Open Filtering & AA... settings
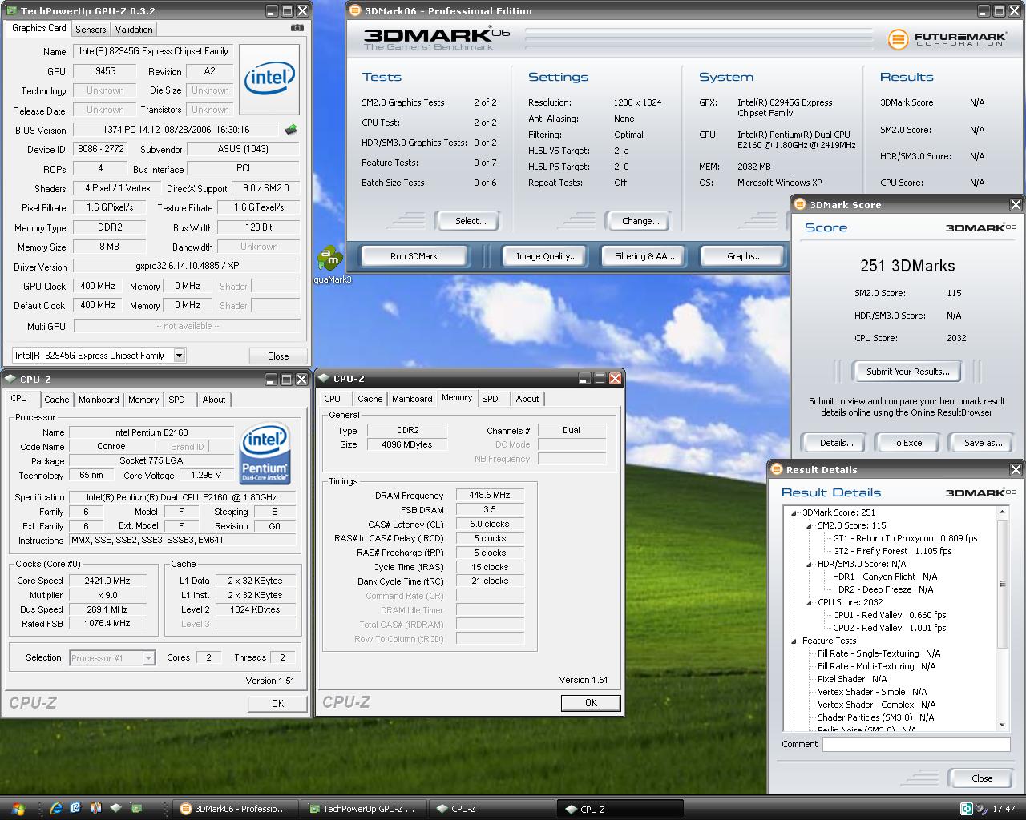Screen dimensions: 1026x820 click(644, 256)
